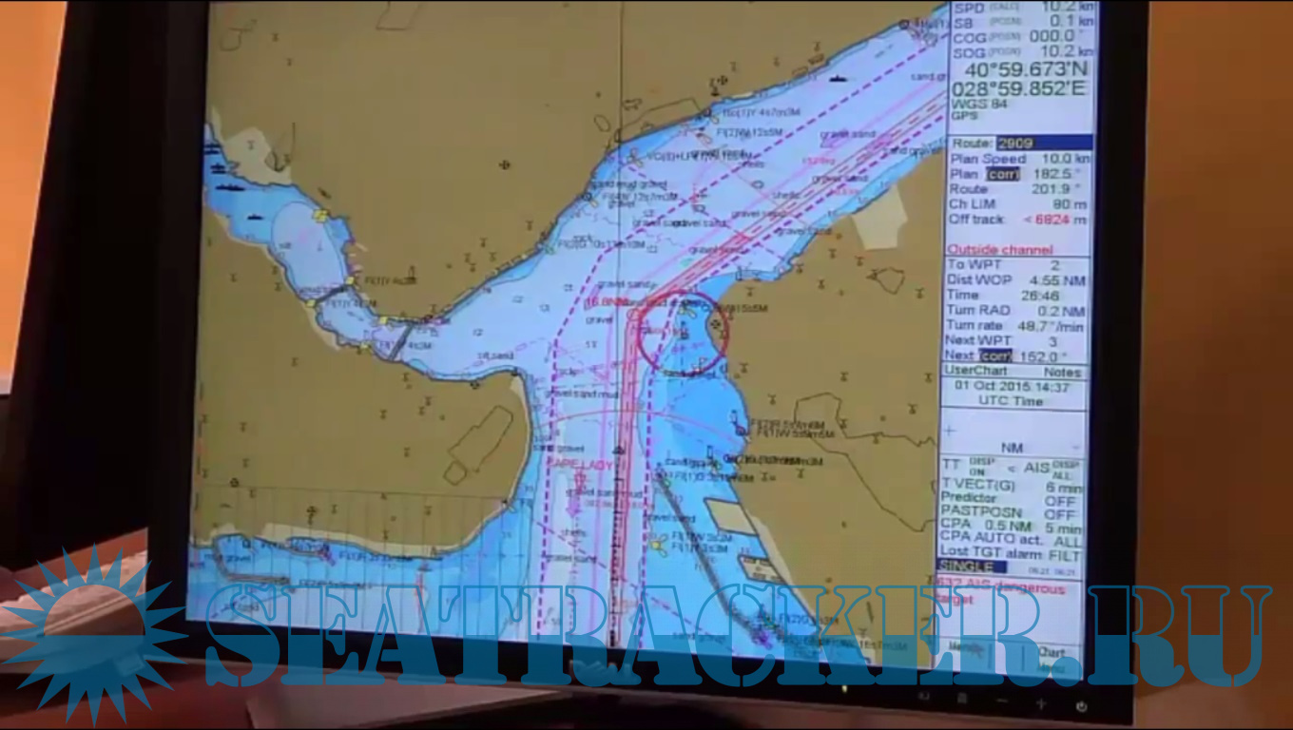
Task: Click the own-ship marker on the route line
Action: coord(620,447)
